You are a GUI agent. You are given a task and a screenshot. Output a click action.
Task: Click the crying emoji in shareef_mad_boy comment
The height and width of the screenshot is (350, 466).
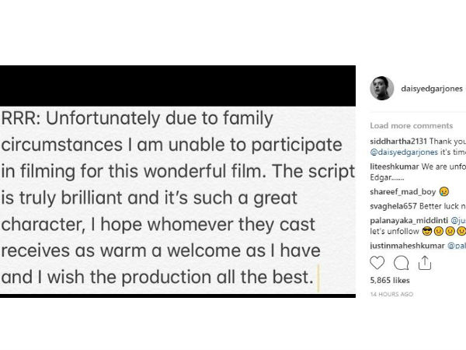pyautogui.click(x=444, y=191)
